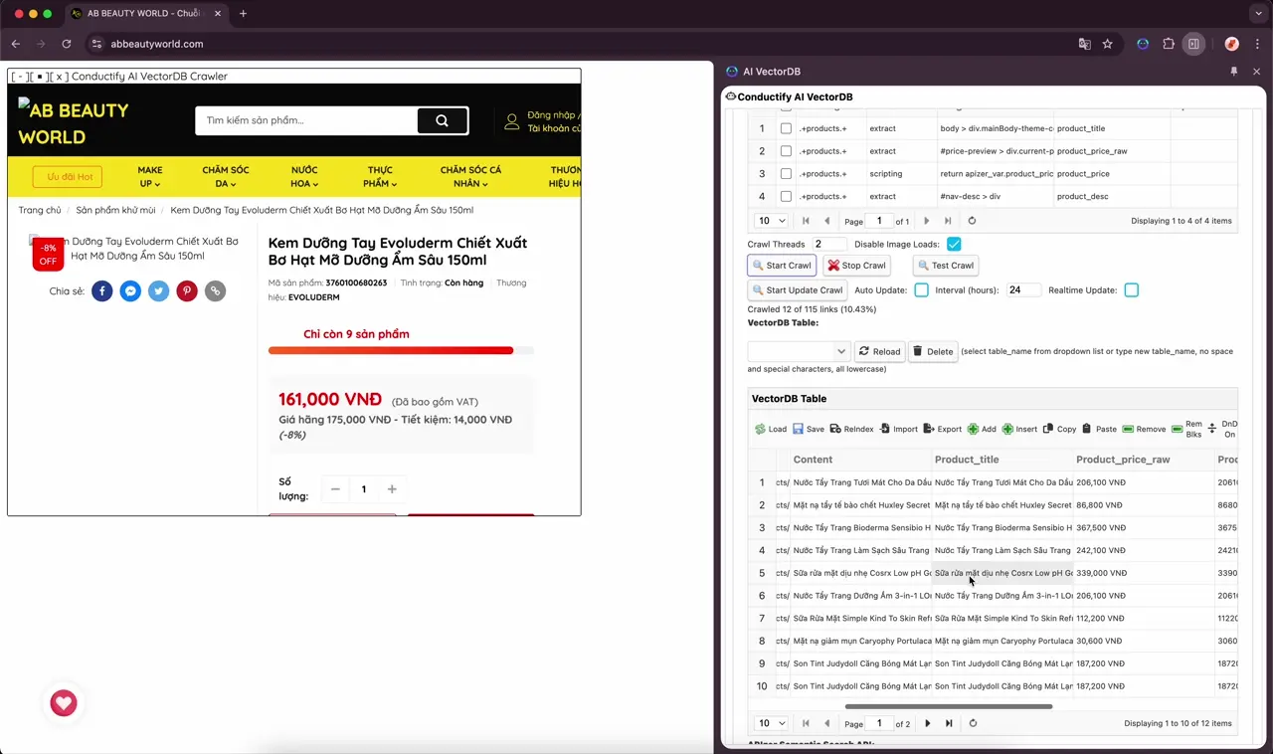1273x754 pixels.
Task: Click the Reindex toolbar item
Action: (x=850, y=429)
